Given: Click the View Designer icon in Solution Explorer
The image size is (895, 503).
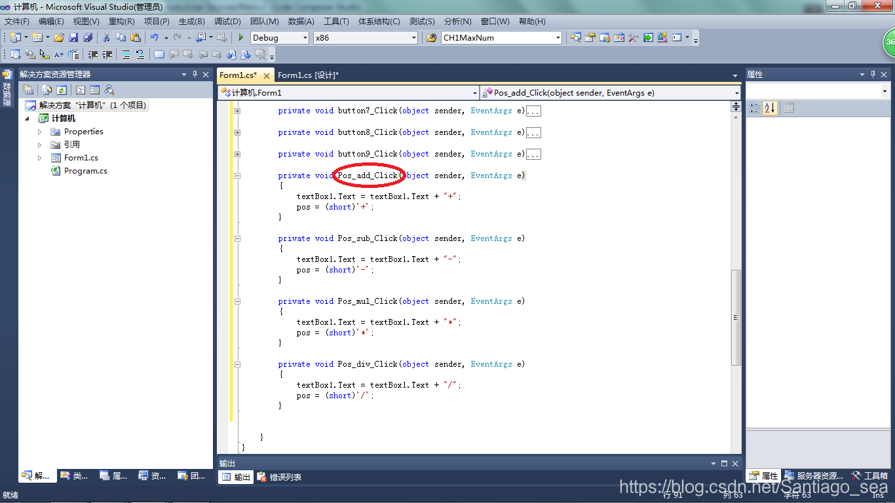Looking at the screenshot, I should tap(94, 90).
